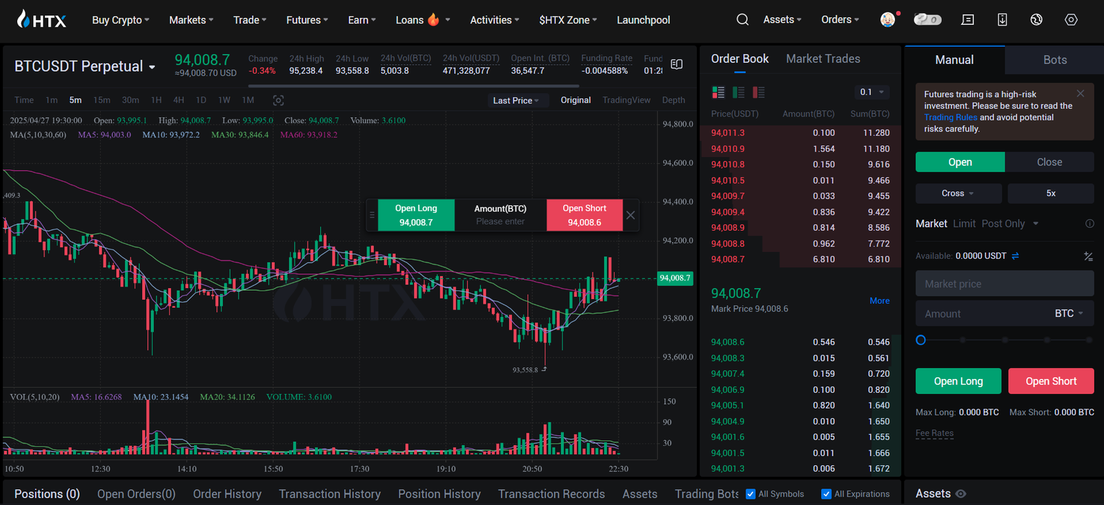
Task: Show asks-only order book layout
Action: pyautogui.click(x=759, y=92)
